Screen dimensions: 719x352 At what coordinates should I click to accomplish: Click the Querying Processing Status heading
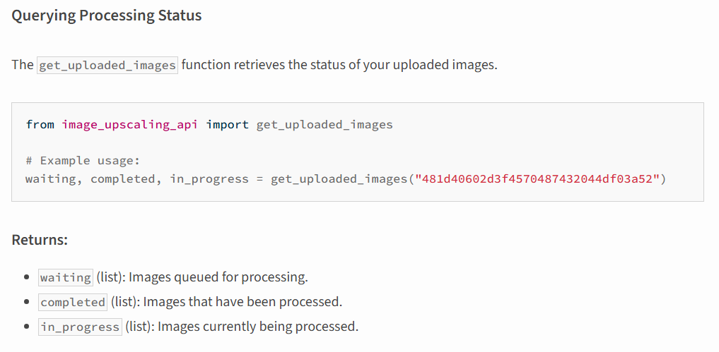click(106, 16)
